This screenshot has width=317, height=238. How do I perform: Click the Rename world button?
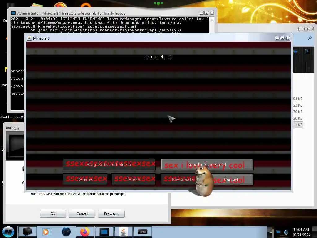pyautogui.click(x=85, y=179)
